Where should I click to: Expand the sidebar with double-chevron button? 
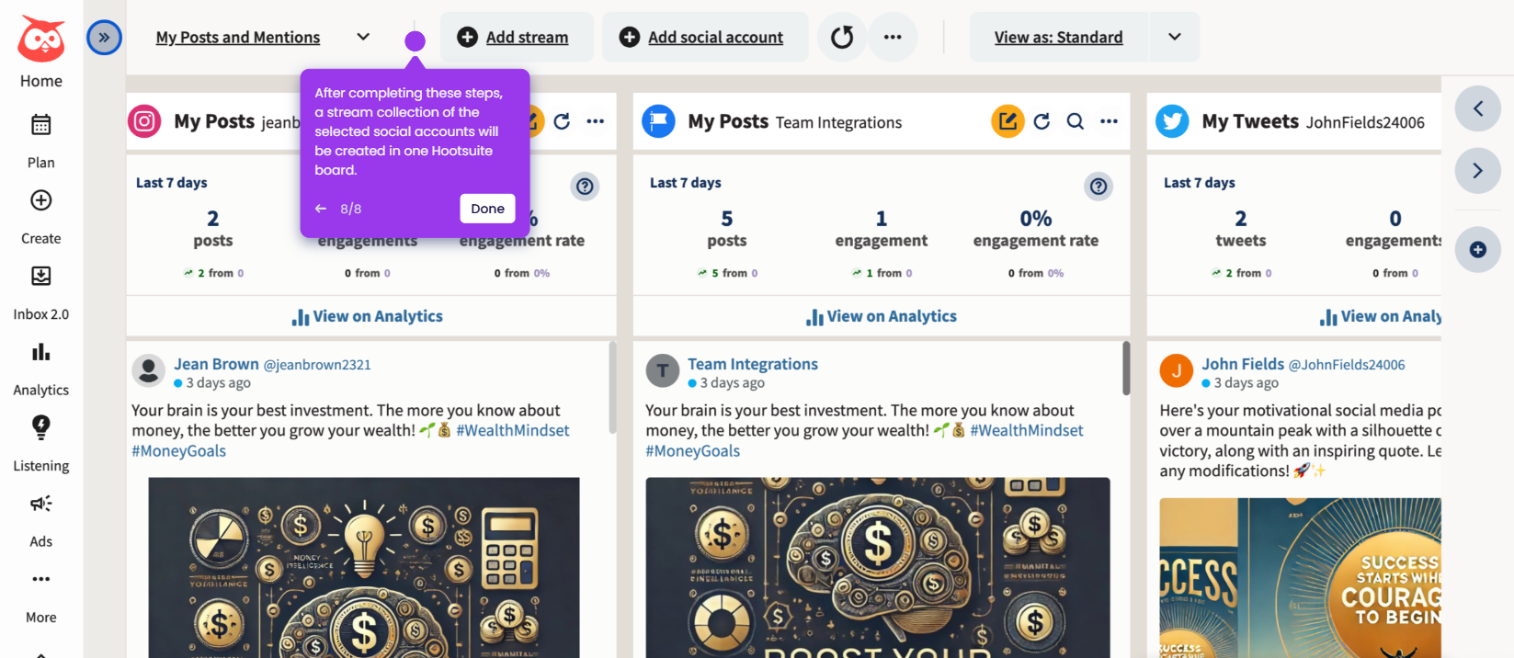click(x=104, y=38)
